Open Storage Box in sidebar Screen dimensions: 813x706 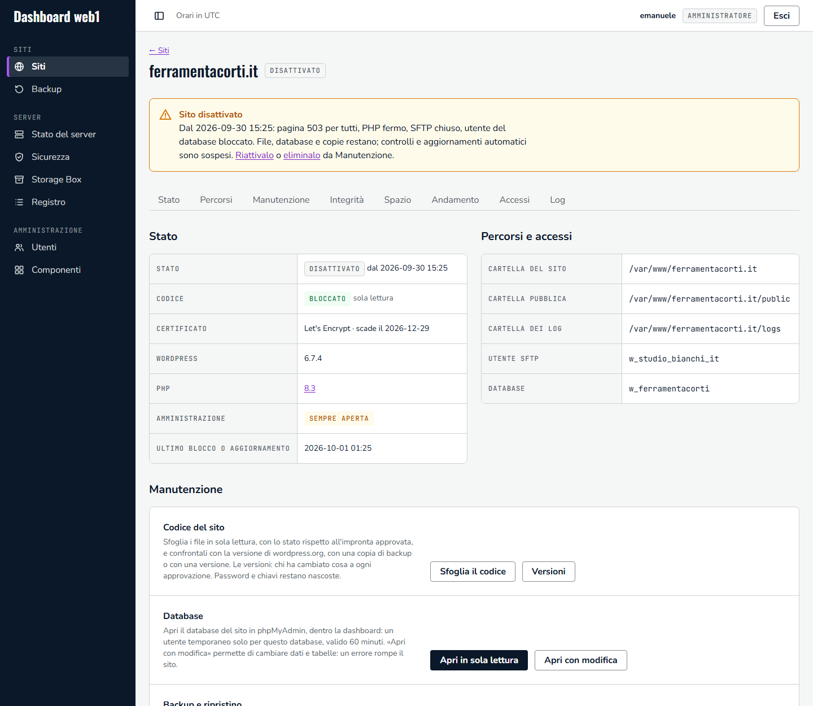point(68,180)
